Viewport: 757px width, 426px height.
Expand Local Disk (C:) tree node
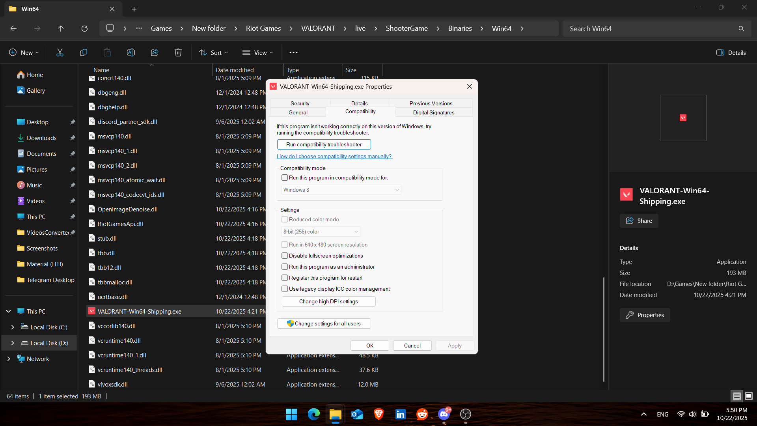click(x=13, y=327)
